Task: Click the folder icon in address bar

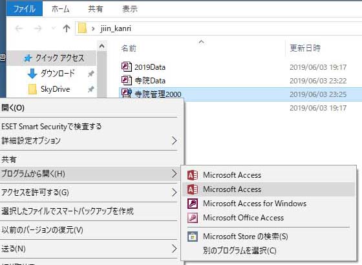Action: coord(82,28)
